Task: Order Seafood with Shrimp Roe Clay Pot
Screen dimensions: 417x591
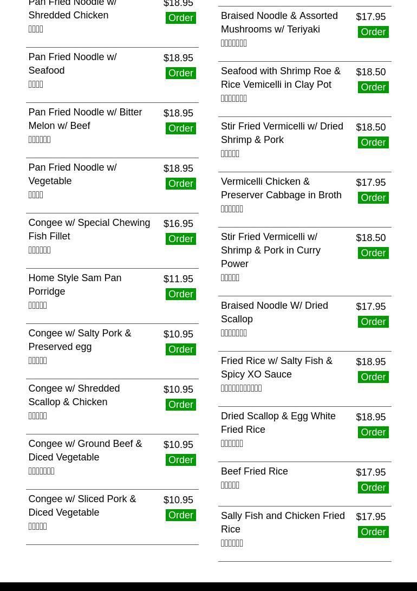Action: 373,87
